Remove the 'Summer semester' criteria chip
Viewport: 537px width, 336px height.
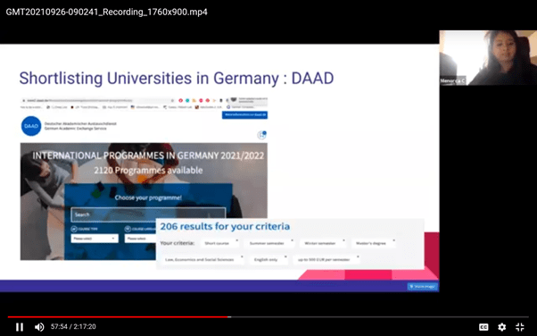click(x=292, y=240)
